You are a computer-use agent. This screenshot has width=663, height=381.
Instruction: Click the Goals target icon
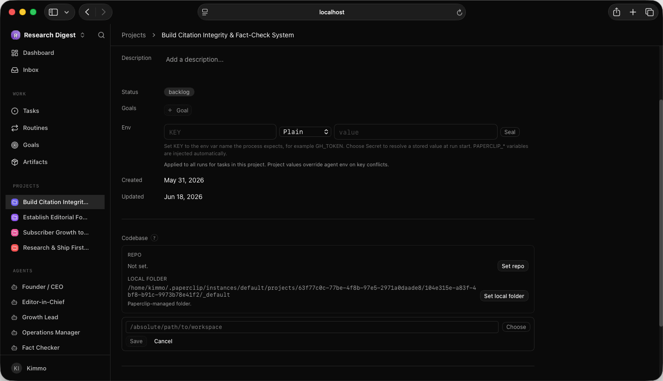(x=15, y=145)
